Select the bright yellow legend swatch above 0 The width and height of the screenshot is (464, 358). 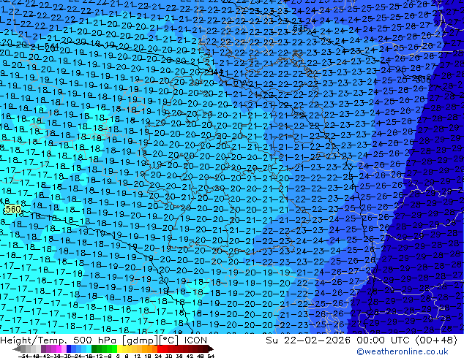pos(119,349)
